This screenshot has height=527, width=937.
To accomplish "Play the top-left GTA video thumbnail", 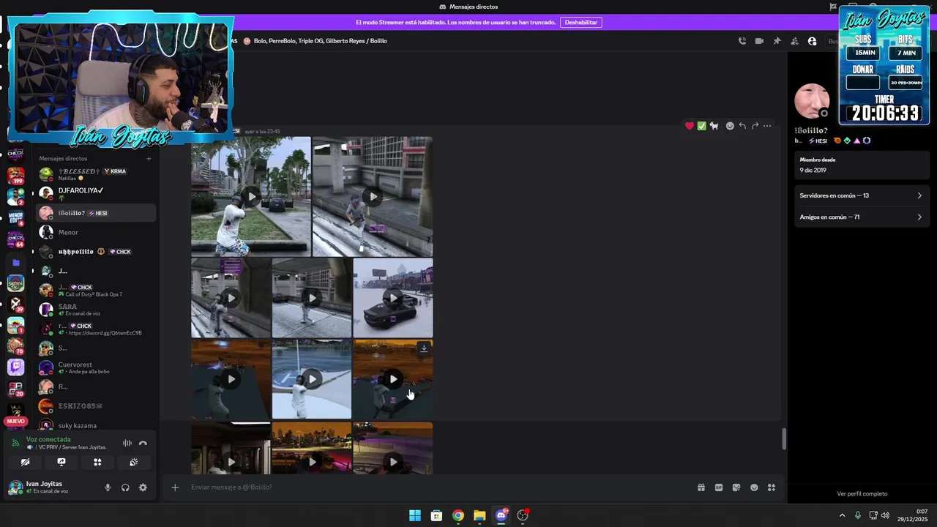I will coord(251,196).
